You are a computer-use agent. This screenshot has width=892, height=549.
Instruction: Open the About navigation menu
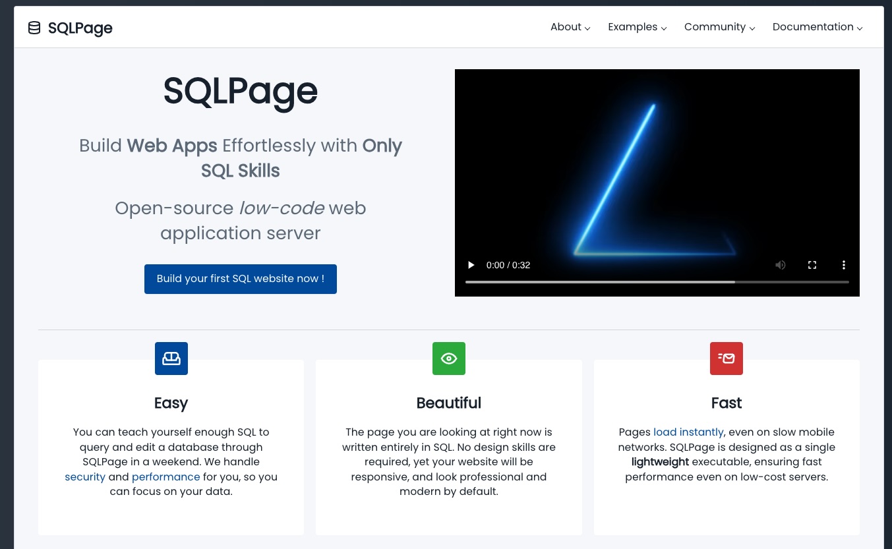(570, 27)
